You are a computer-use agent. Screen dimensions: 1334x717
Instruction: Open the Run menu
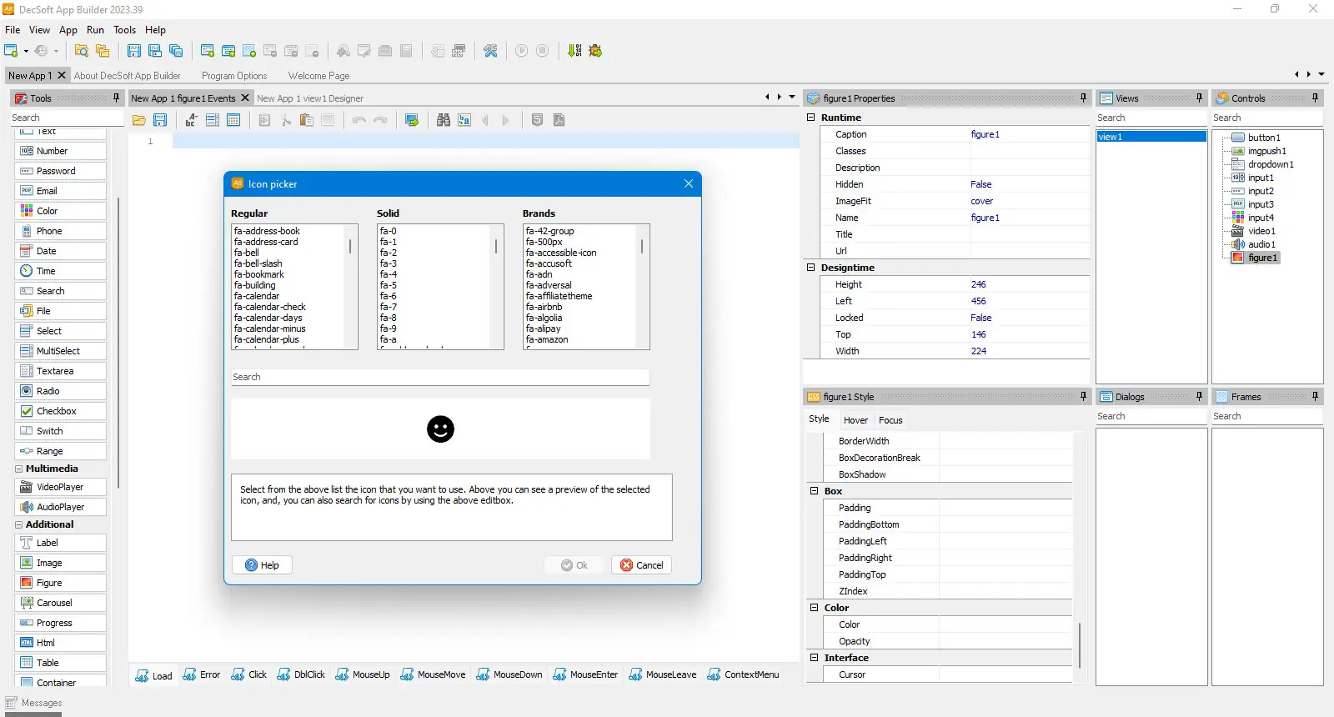point(96,30)
